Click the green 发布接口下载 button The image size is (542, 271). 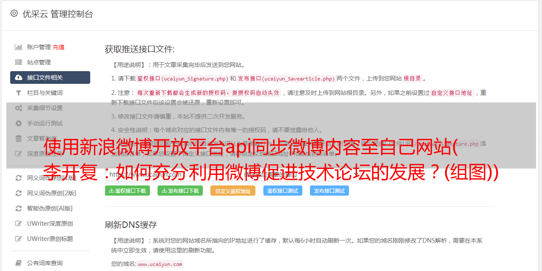pyautogui.click(x=180, y=191)
